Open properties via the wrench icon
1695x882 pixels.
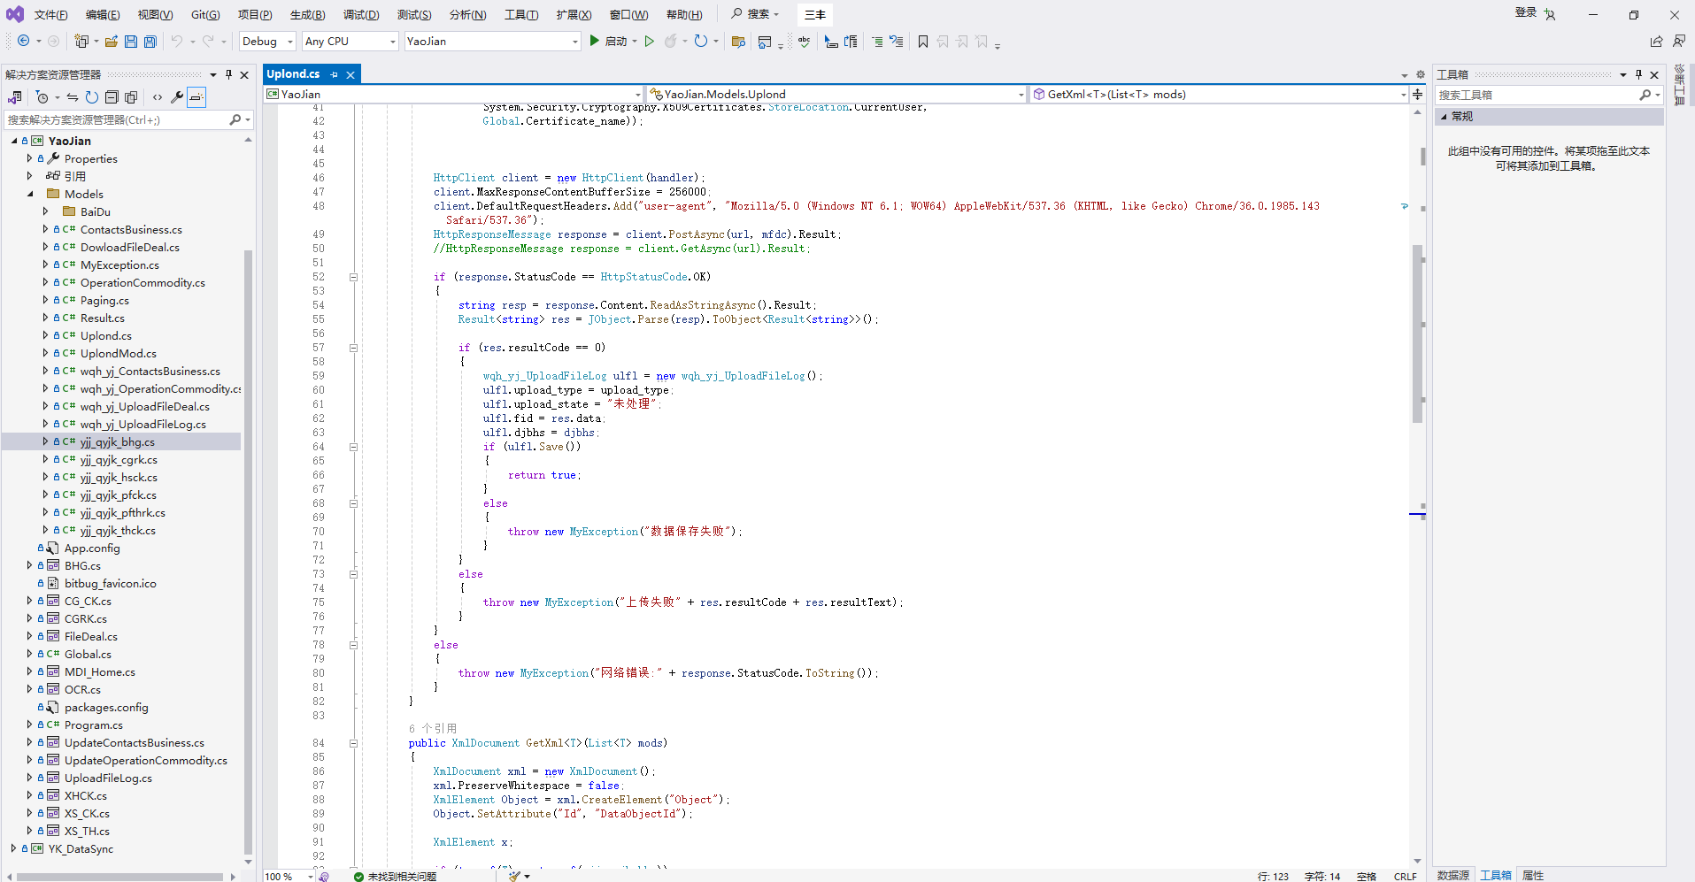(177, 97)
